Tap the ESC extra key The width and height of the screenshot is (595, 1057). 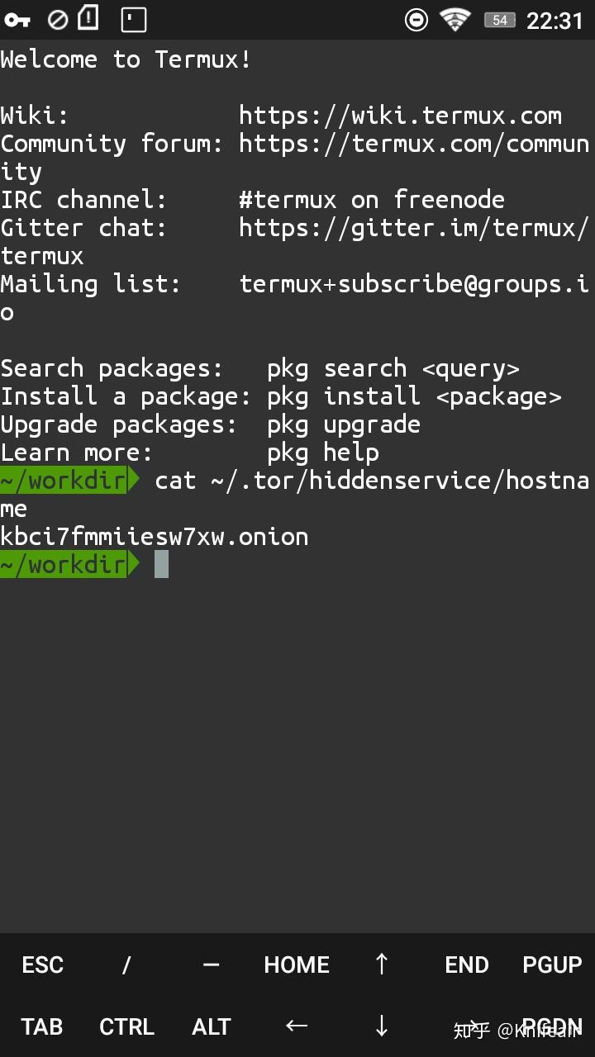pyautogui.click(x=42, y=965)
